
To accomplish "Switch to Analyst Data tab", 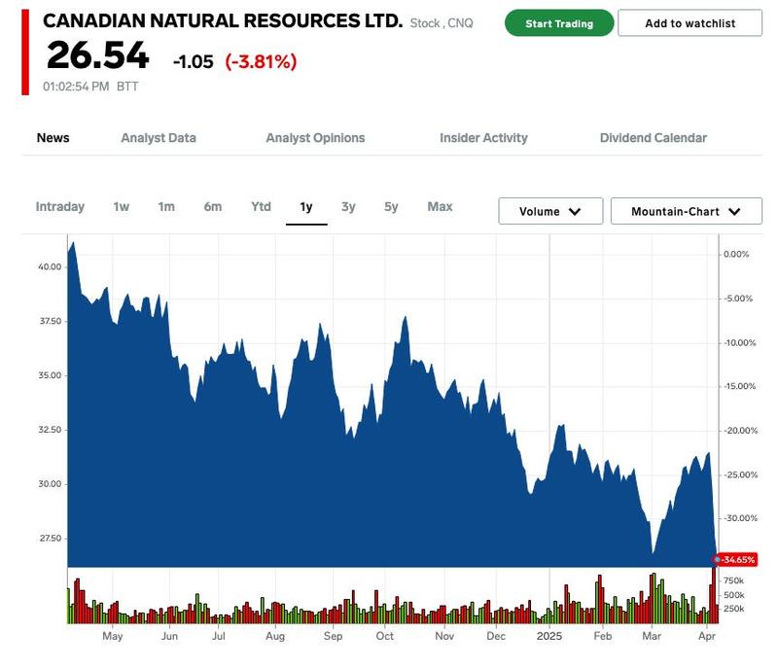I will pos(159,138).
